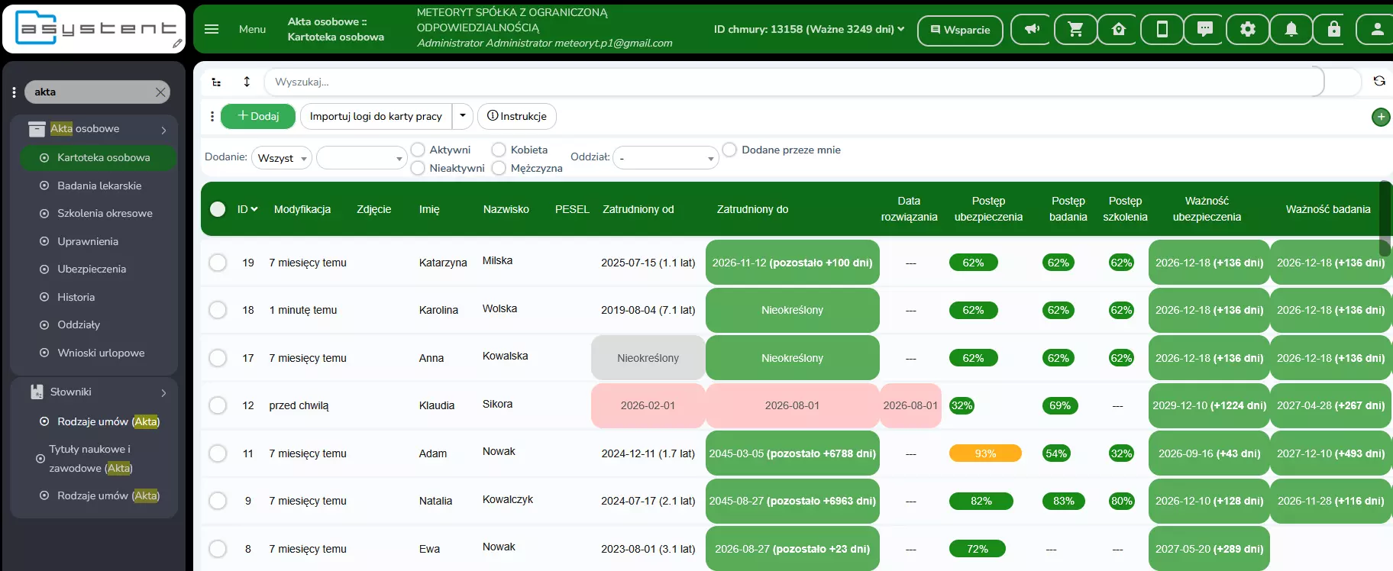The height and width of the screenshot is (571, 1393).
Task: Open the mobile phone icon
Action: [x=1162, y=30]
